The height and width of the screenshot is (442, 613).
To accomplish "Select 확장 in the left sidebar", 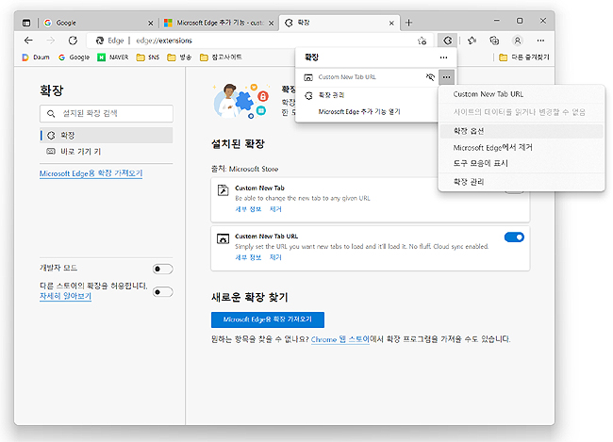I will pyautogui.click(x=107, y=135).
